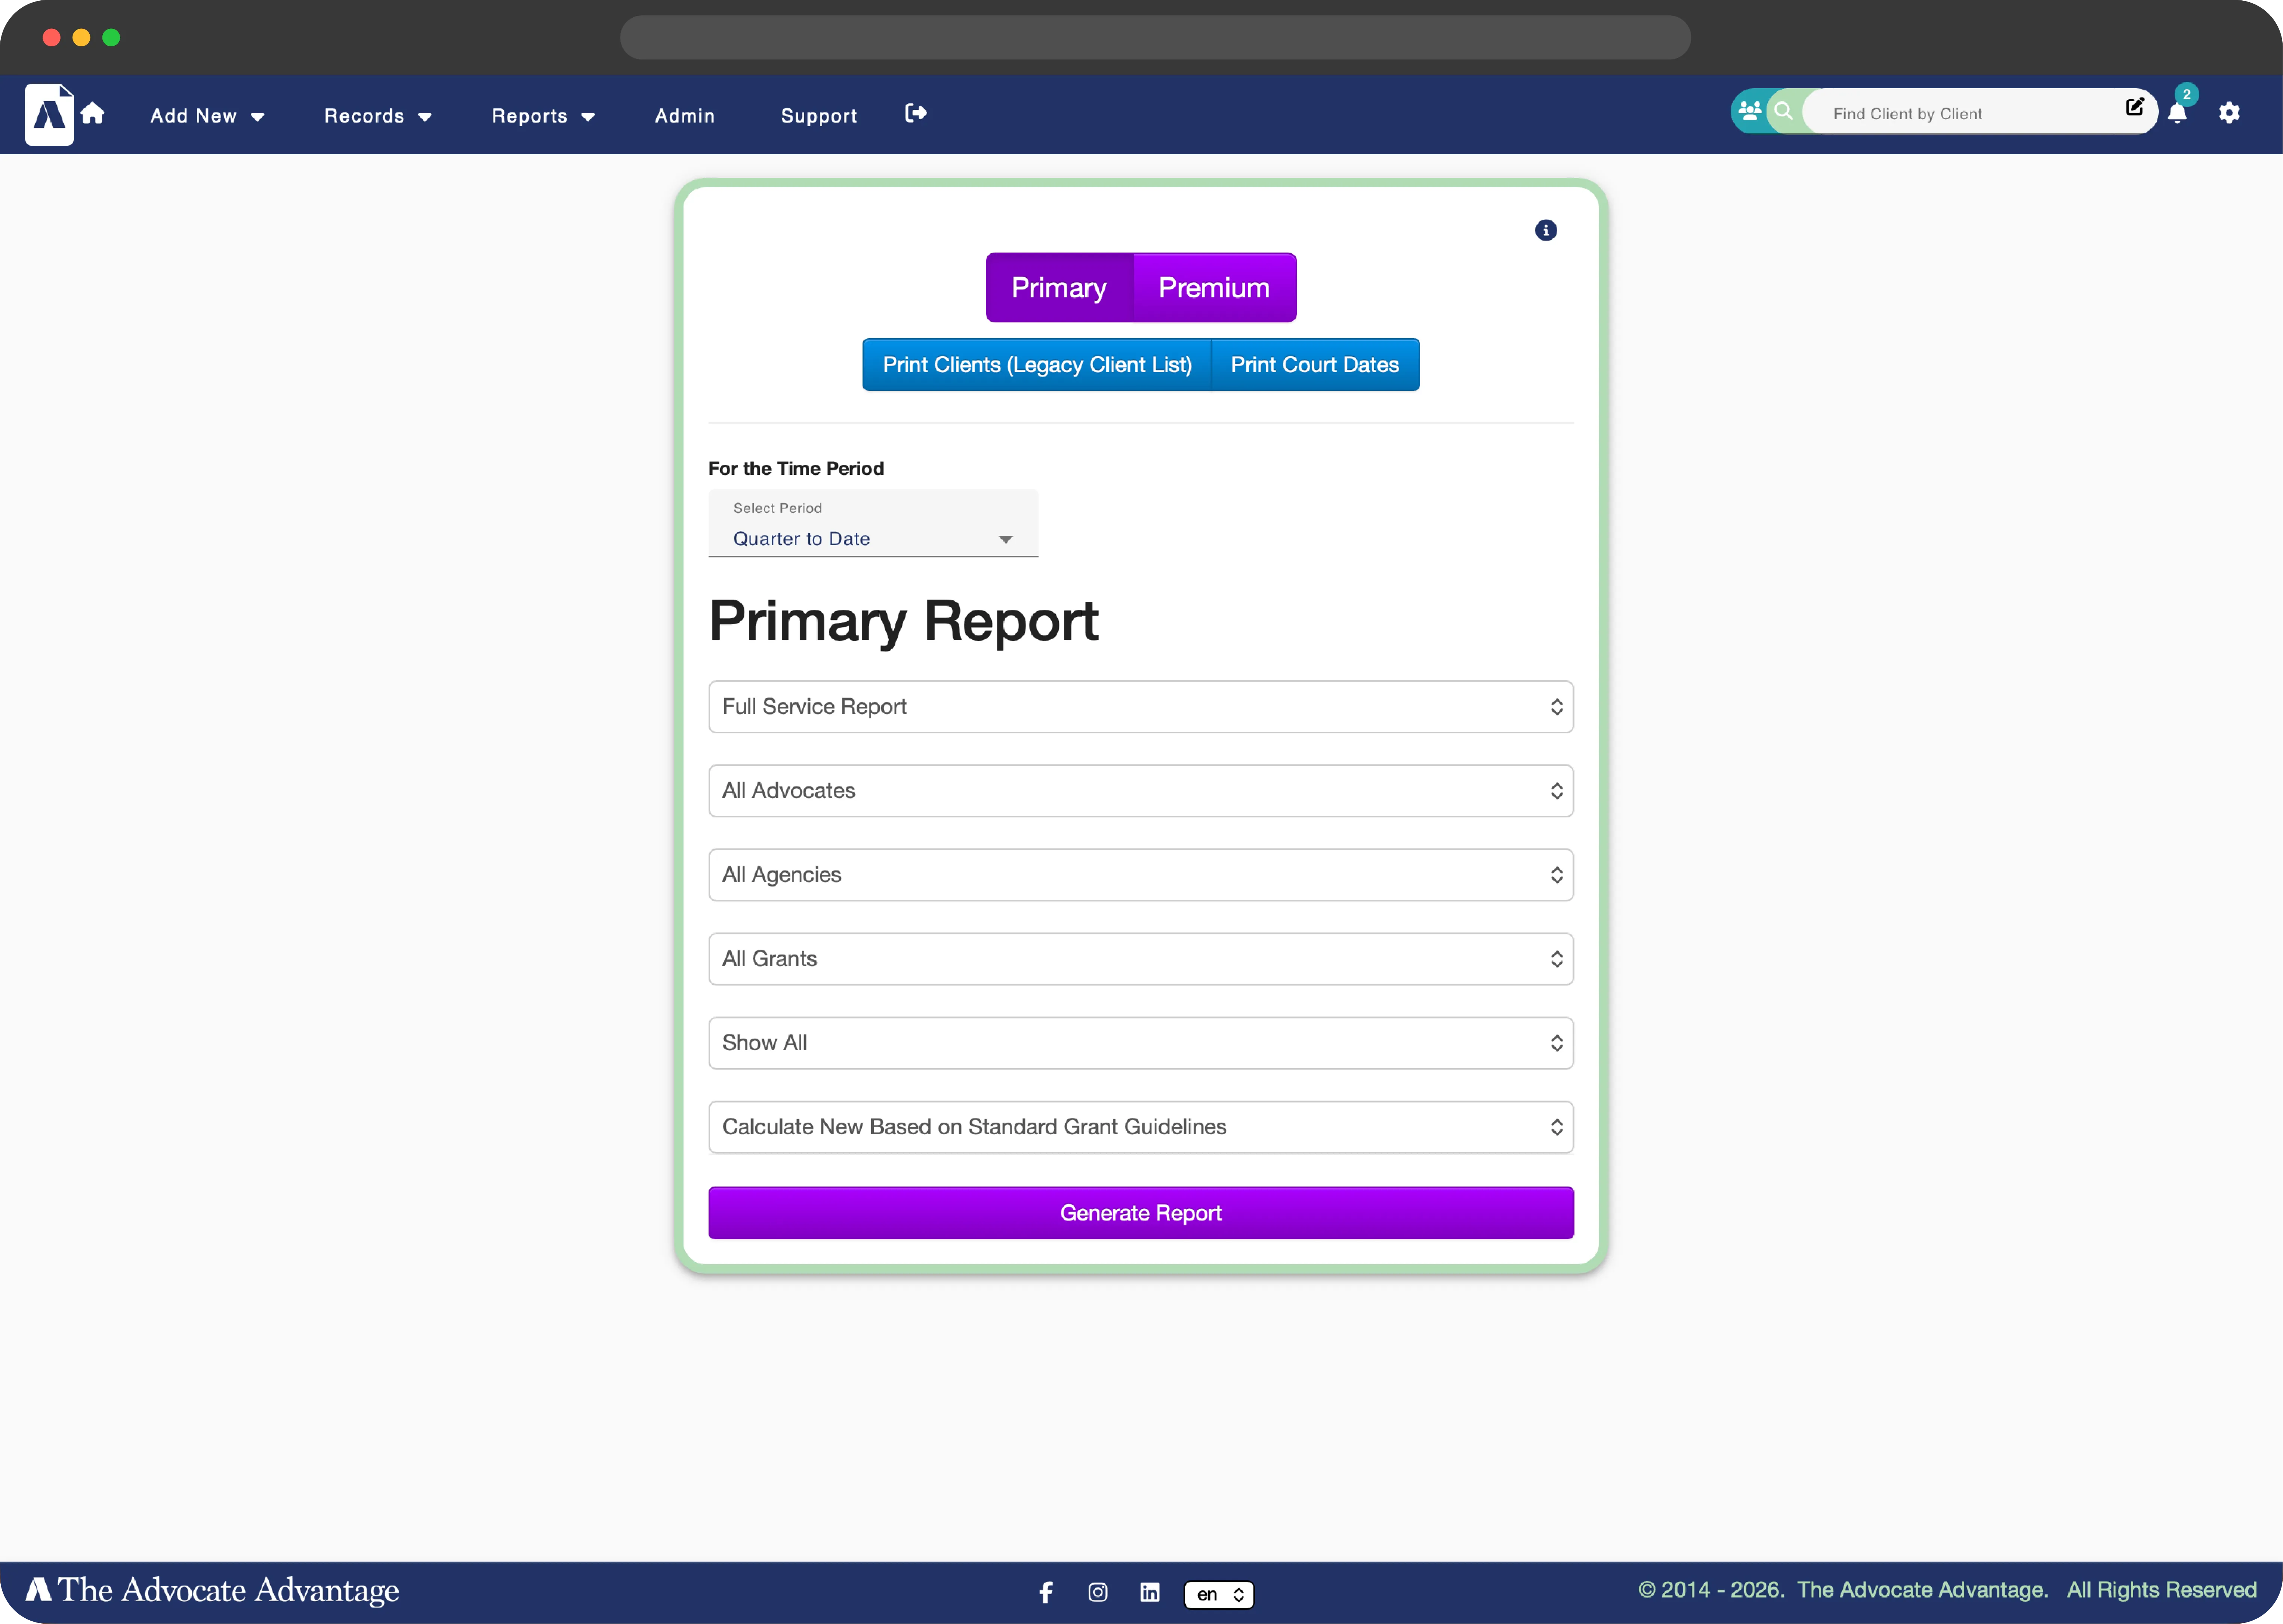This screenshot has width=2283, height=1624.
Task: Click the Generate Report button
Action: click(1141, 1213)
